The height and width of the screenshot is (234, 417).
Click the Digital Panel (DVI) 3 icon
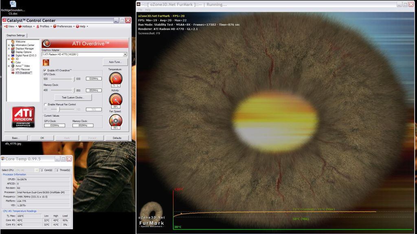click(13, 55)
